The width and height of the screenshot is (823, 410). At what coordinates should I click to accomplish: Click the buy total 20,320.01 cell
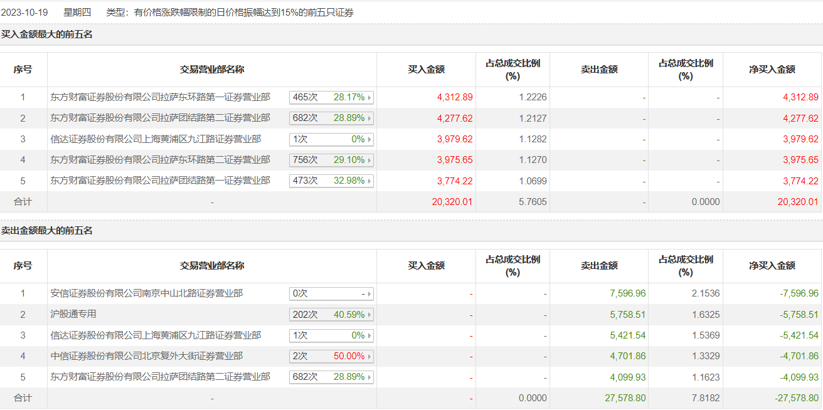click(426, 202)
